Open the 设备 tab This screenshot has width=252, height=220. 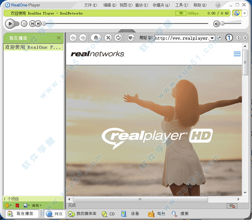coord(130,214)
